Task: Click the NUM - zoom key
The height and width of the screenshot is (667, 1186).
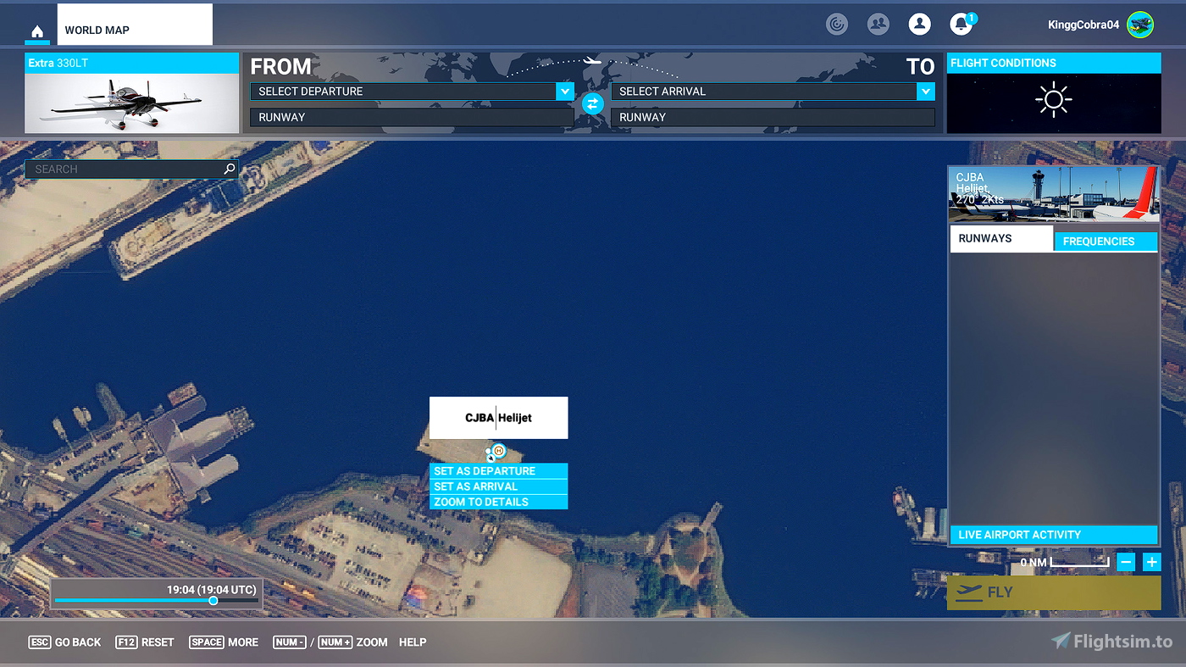Action: tap(290, 642)
